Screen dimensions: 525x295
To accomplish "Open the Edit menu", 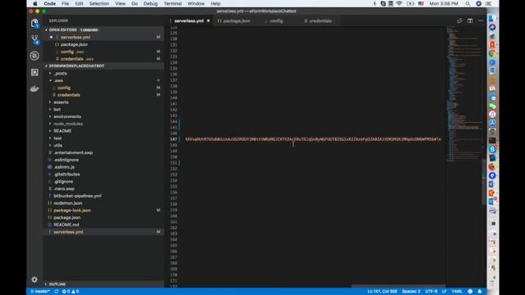I will [x=79, y=3].
